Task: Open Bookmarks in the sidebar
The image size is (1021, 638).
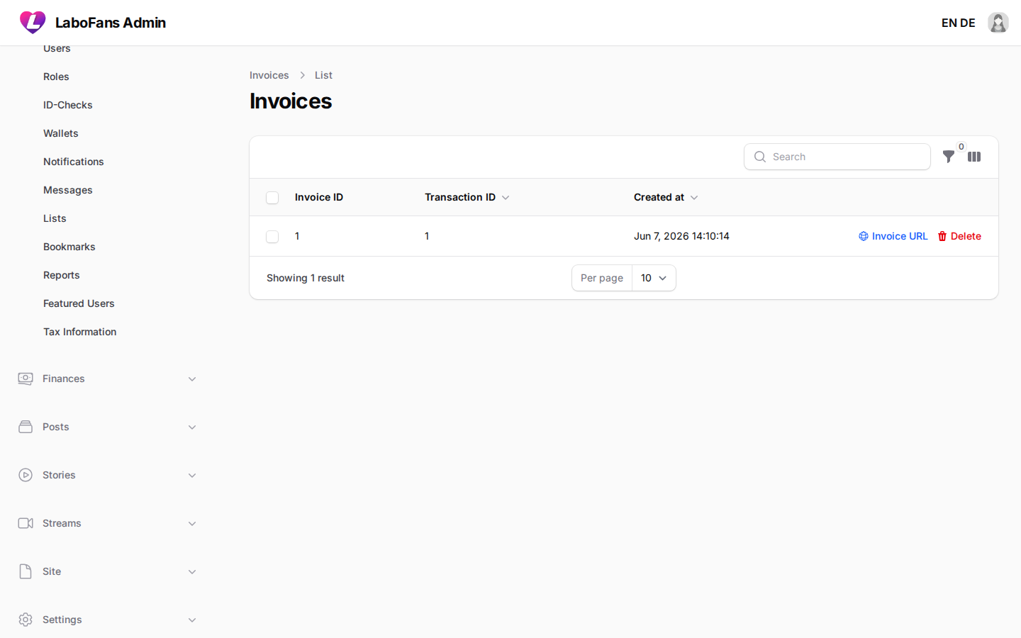Action: point(69,247)
